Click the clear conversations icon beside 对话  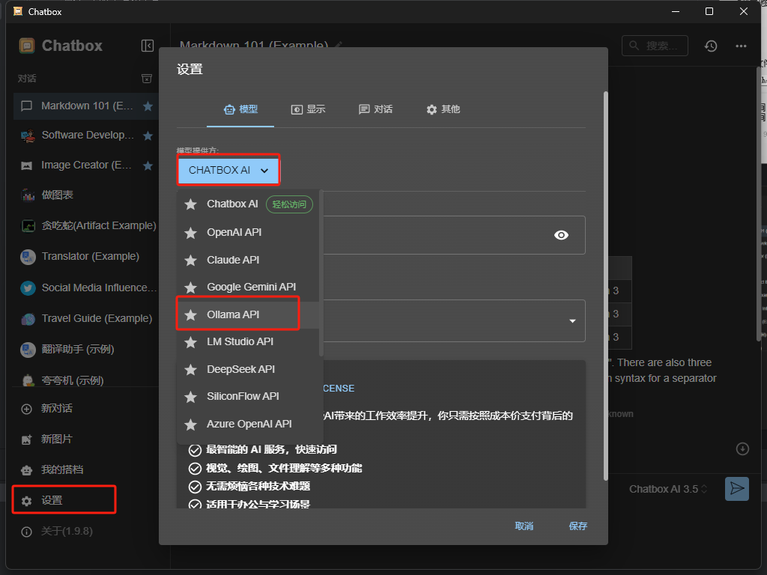(x=148, y=79)
